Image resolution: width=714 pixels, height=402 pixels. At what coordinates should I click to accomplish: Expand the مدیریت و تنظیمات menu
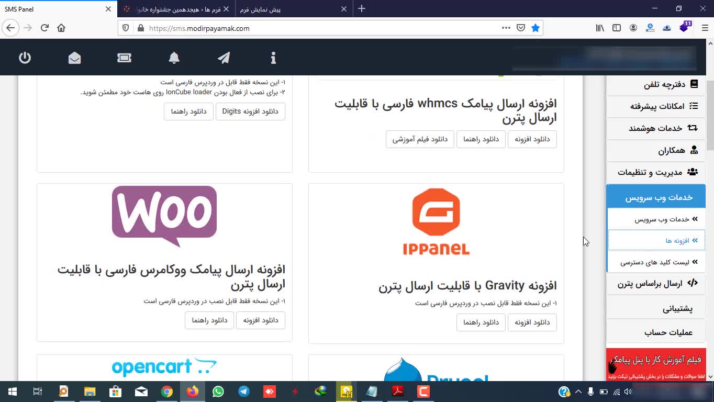pos(656,172)
